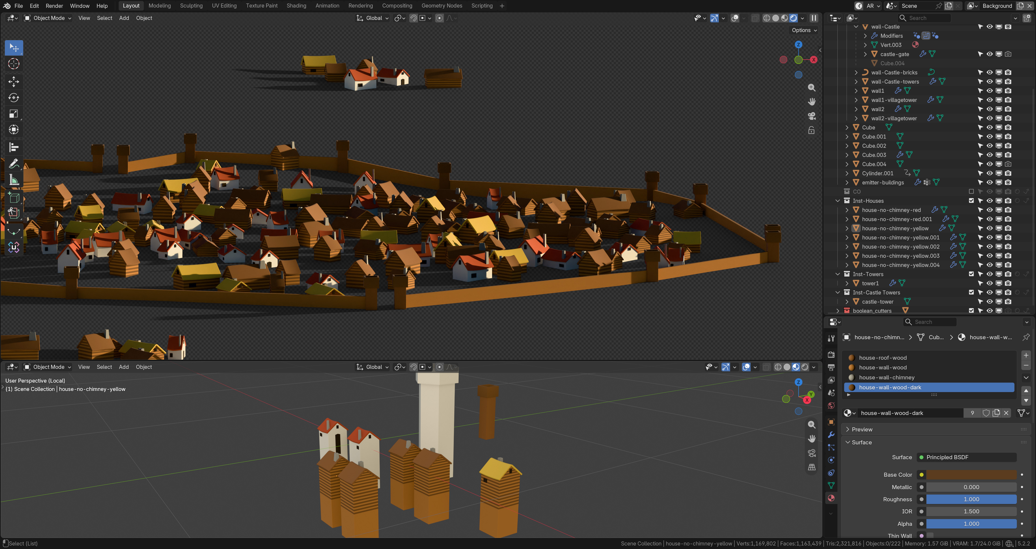Open the World properties tab

[x=831, y=406]
